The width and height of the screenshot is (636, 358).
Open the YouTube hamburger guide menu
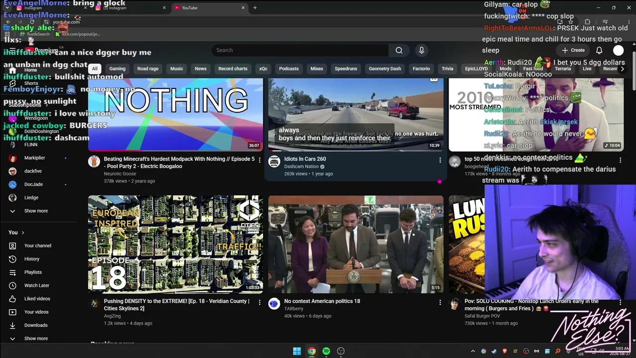[x=12, y=50]
